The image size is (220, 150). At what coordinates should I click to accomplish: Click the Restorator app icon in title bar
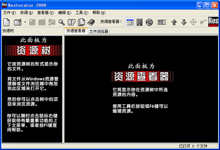pos(4,5)
